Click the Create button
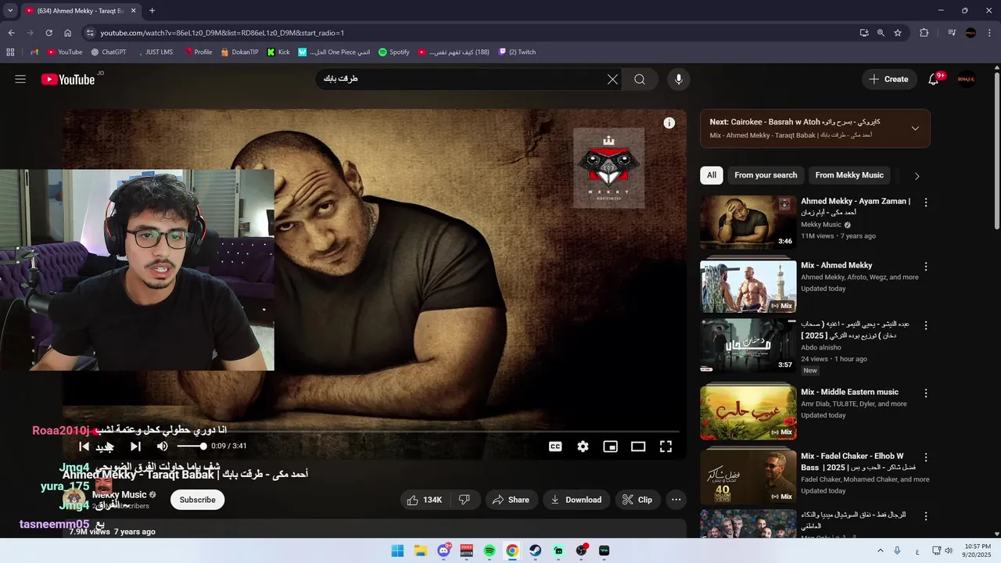The height and width of the screenshot is (563, 1001). [889, 79]
